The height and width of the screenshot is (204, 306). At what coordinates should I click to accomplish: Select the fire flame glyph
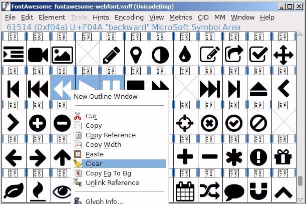(x=38, y=191)
